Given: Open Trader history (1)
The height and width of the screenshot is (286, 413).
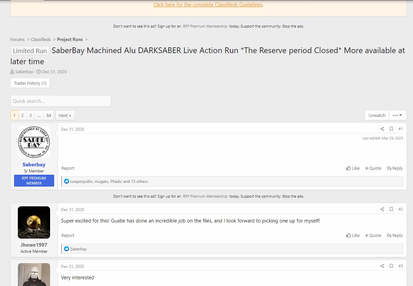Looking at the screenshot, I should [30, 83].
